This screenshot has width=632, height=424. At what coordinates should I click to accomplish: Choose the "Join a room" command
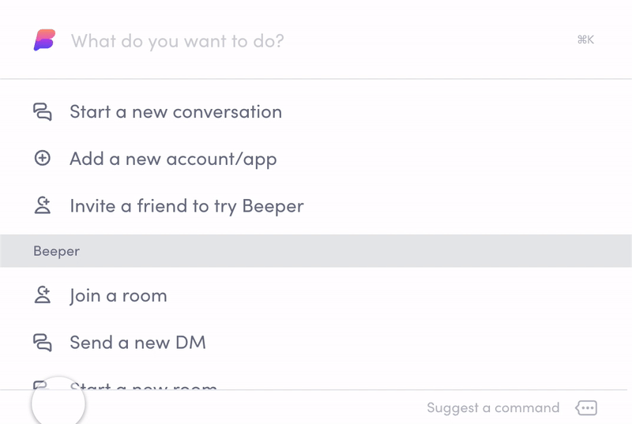(x=118, y=295)
